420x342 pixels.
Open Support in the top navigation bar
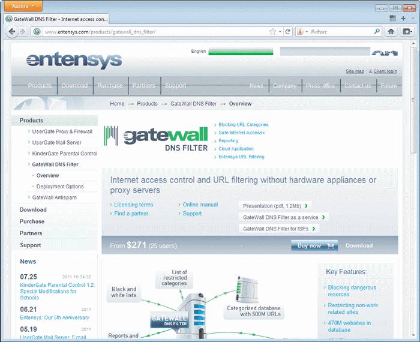point(175,85)
